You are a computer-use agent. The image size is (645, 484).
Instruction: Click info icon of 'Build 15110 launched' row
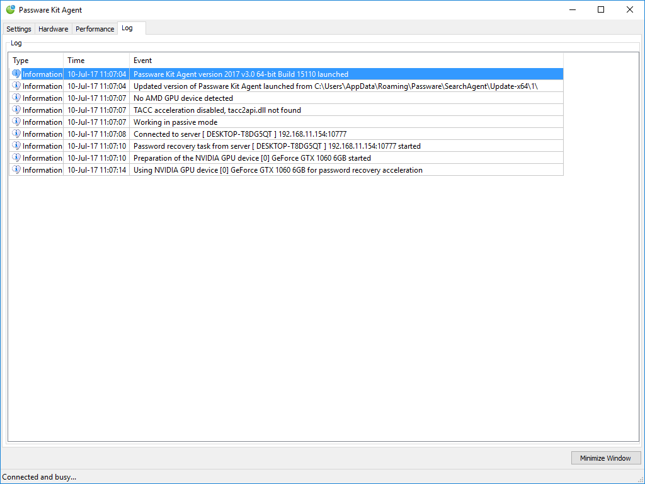click(x=16, y=74)
